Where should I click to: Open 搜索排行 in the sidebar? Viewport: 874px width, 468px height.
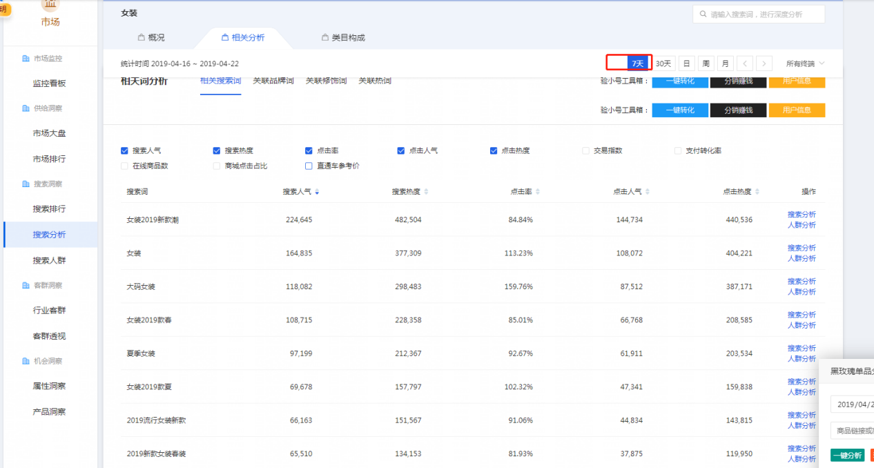(x=50, y=208)
